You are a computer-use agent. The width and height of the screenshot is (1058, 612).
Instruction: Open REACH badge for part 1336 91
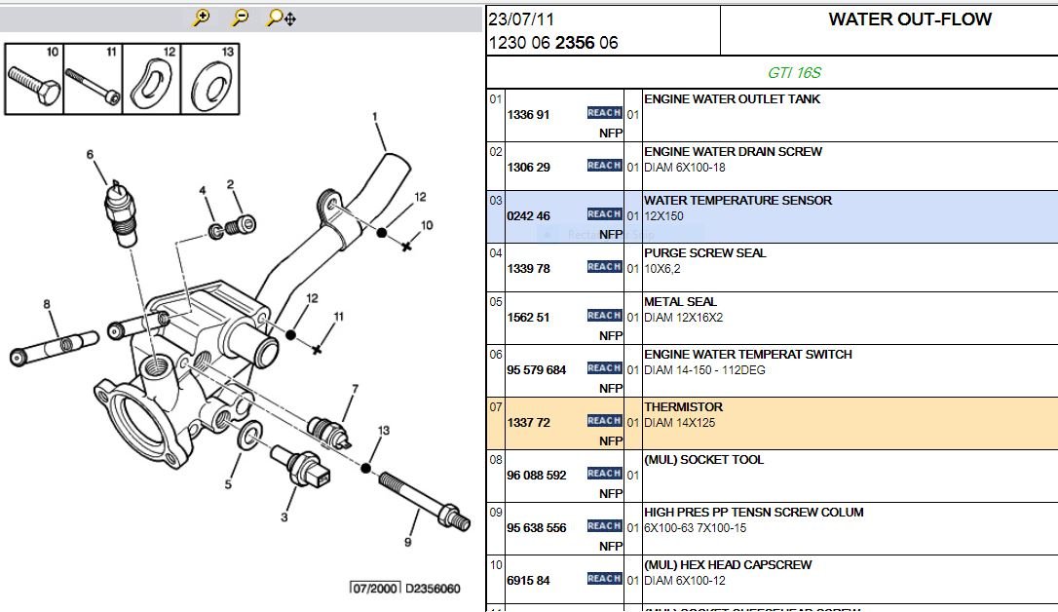point(604,113)
